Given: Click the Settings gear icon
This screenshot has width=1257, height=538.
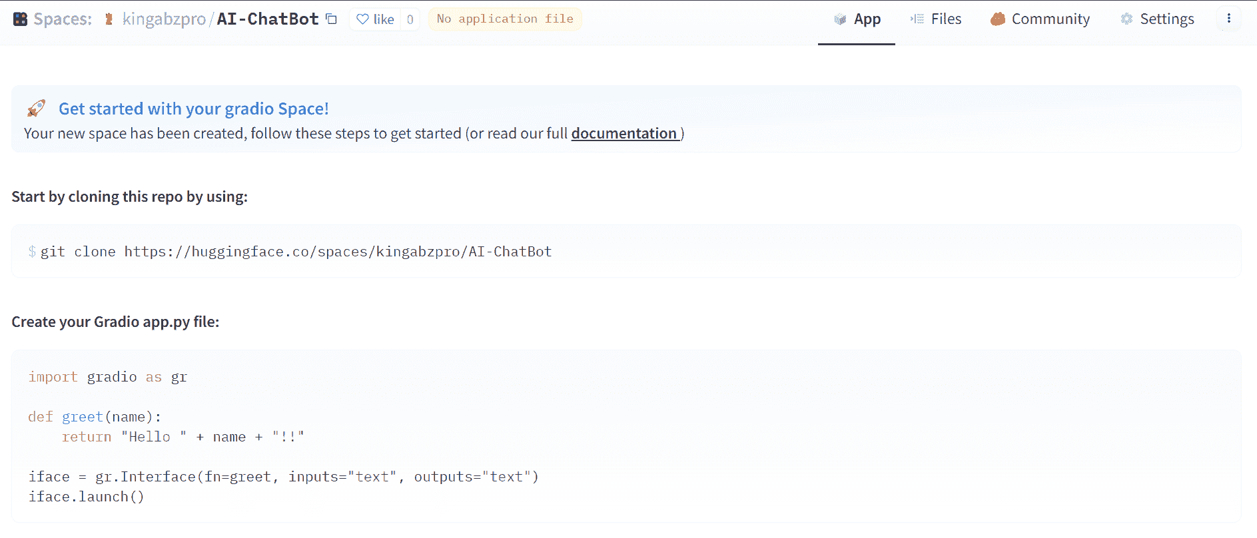Looking at the screenshot, I should point(1126,19).
